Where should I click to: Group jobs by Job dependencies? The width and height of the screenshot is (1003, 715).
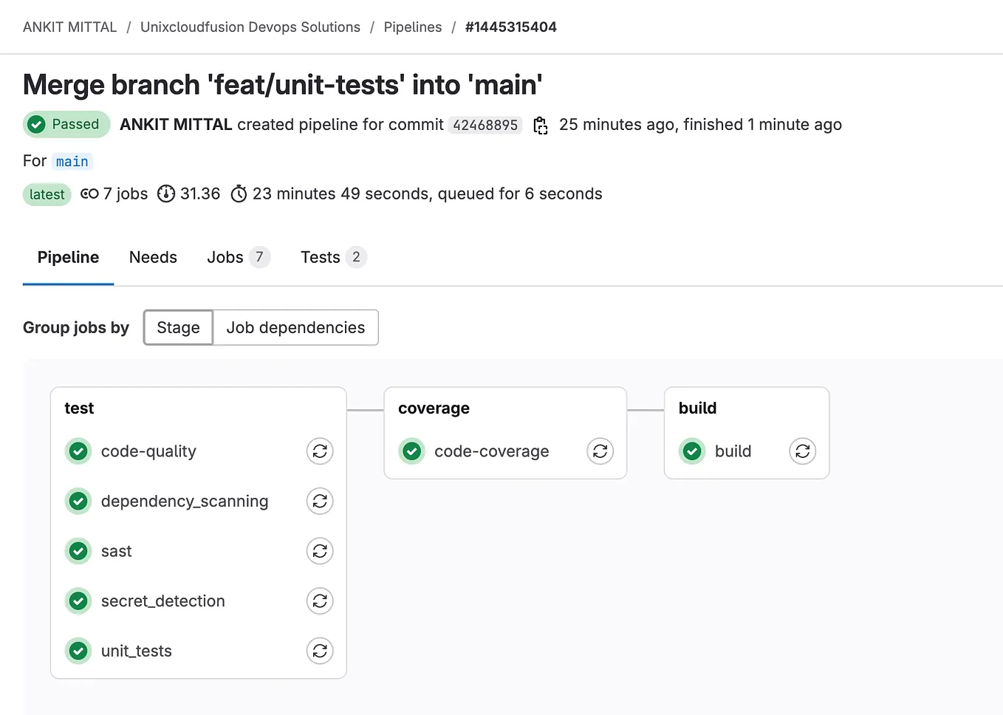pos(295,327)
